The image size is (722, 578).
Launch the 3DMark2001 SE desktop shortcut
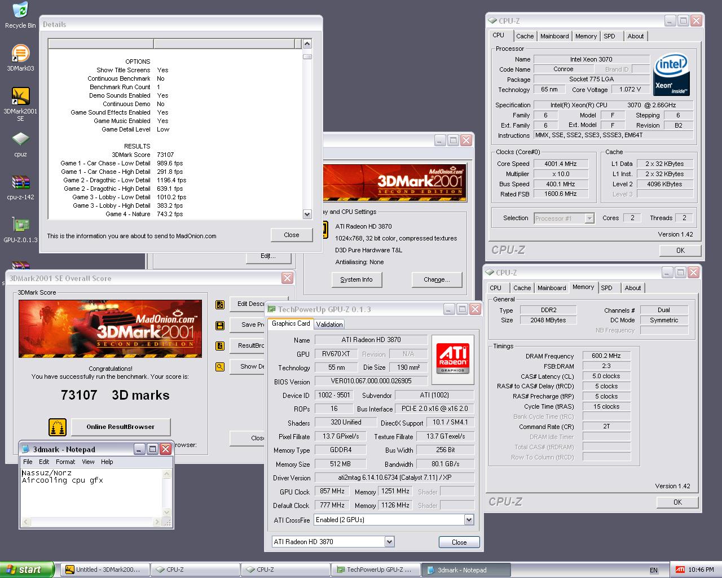20,104
